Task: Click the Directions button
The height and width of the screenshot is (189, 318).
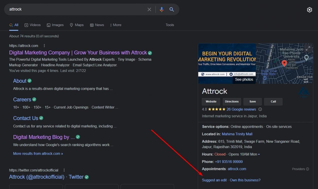Action: (232, 101)
